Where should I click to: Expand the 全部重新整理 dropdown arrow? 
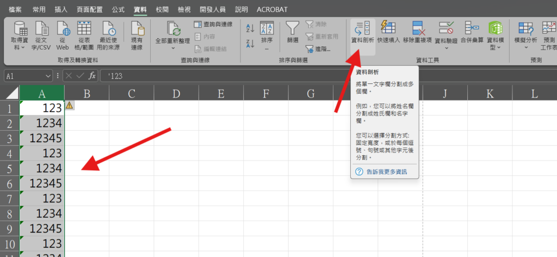click(x=172, y=48)
